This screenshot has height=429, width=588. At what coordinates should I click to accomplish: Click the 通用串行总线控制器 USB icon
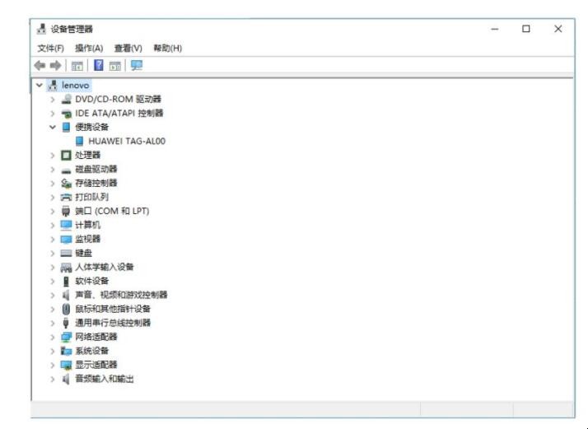[66, 323]
